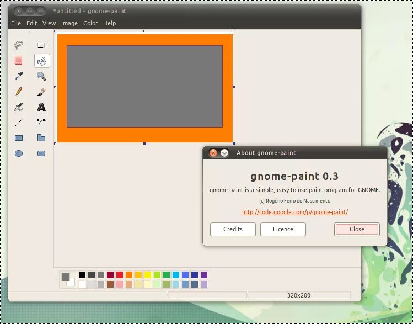
Task: Open the Image menu
Action: [69, 23]
